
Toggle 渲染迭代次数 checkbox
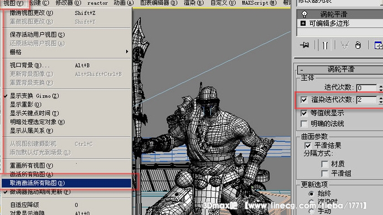(x=304, y=100)
